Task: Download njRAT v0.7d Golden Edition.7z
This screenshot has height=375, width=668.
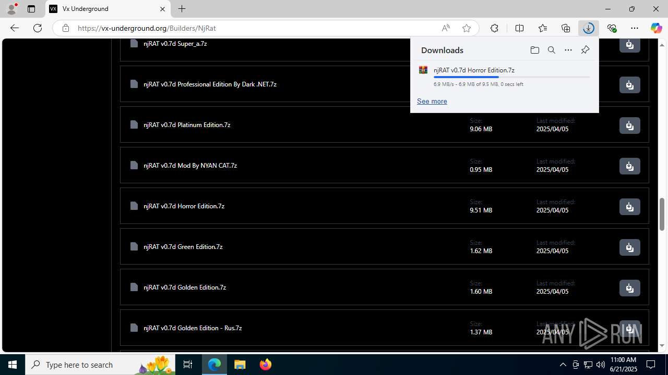Action: (629, 288)
